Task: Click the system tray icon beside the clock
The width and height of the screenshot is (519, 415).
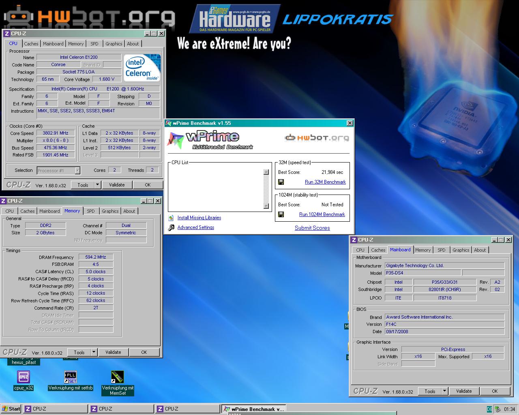Action: (498, 409)
